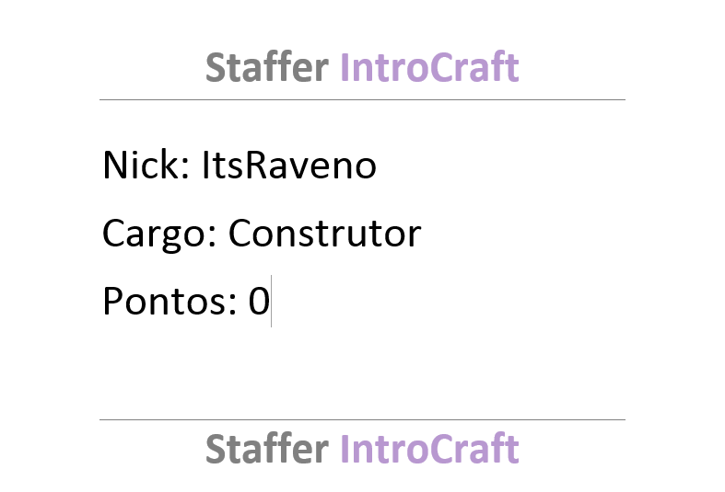
Task: Place the cursor right after "Construtor"
Action: [x=423, y=234]
